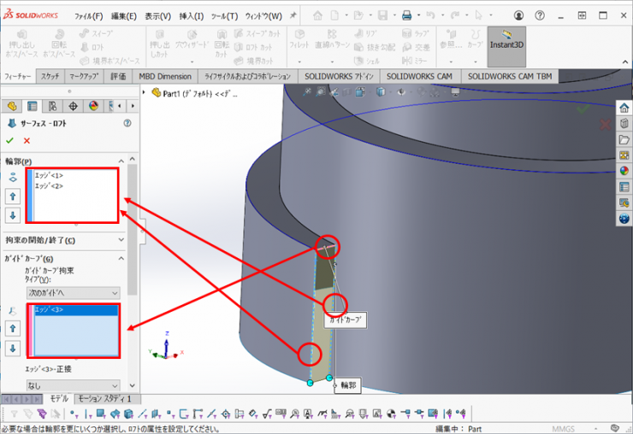
Task: Open the 挿入(I) menu
Action: coord(192,15)
